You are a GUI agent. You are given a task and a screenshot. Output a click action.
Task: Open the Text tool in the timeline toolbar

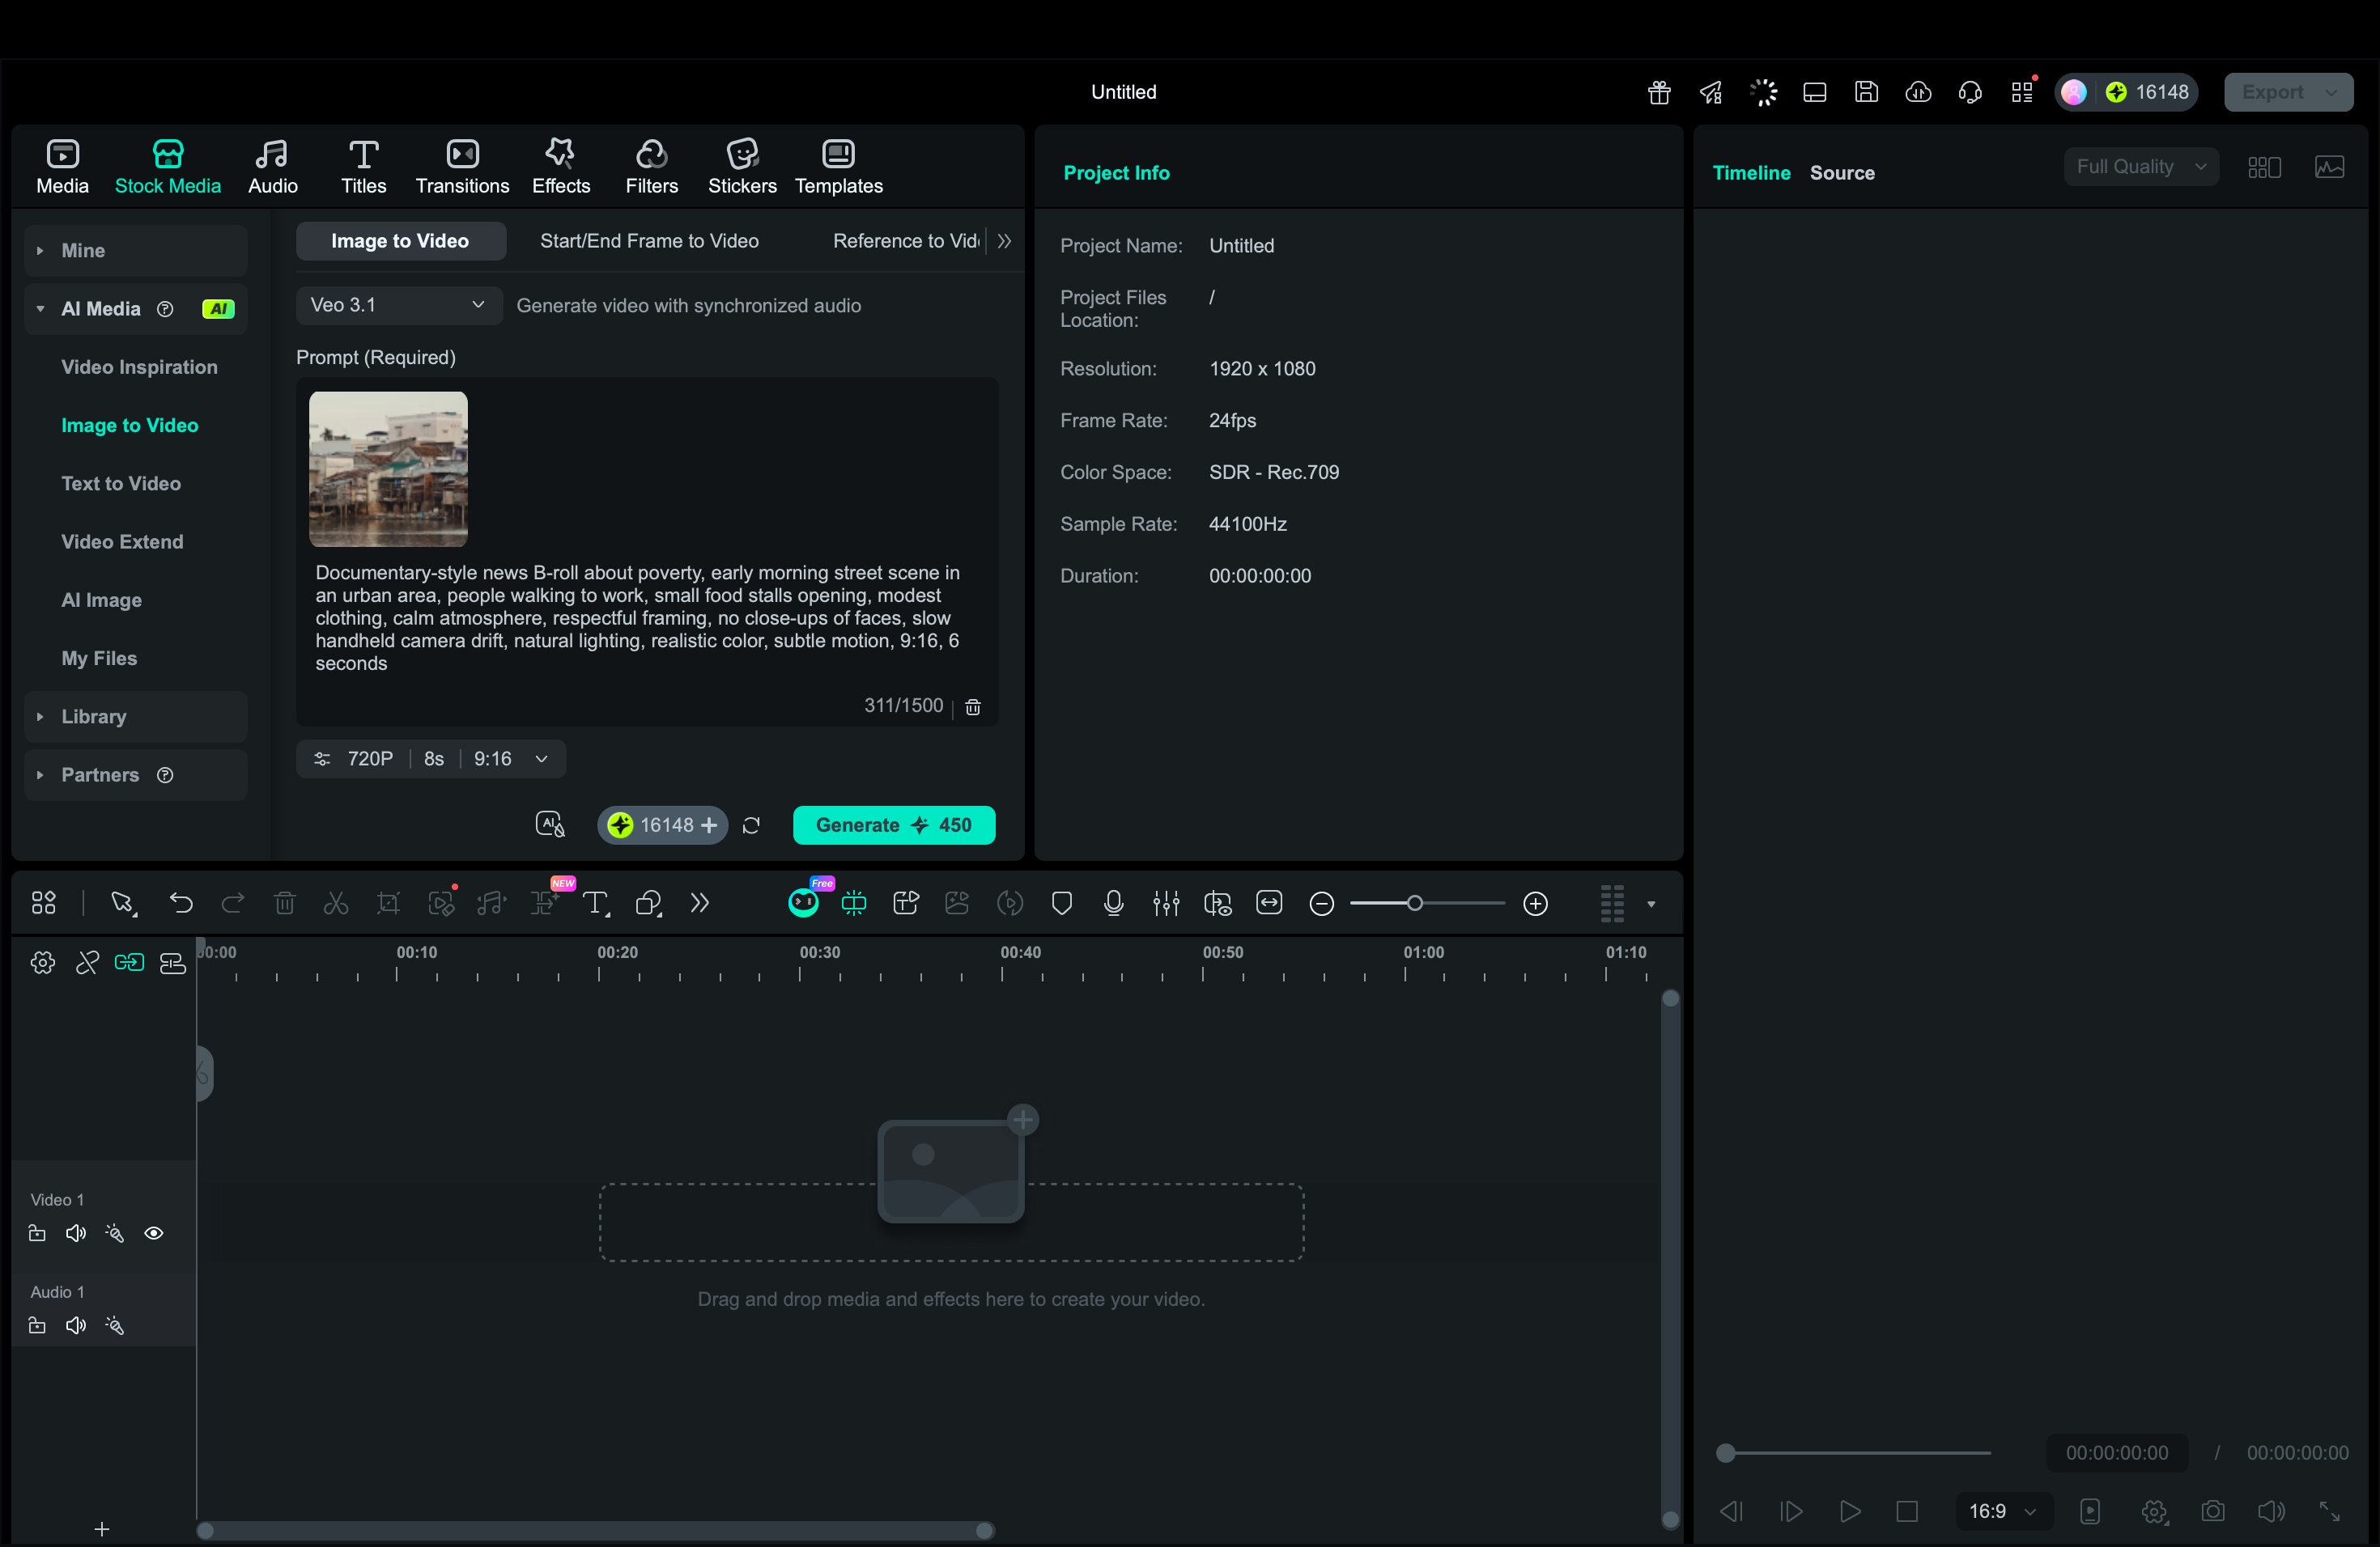click(x=596, y=902)
